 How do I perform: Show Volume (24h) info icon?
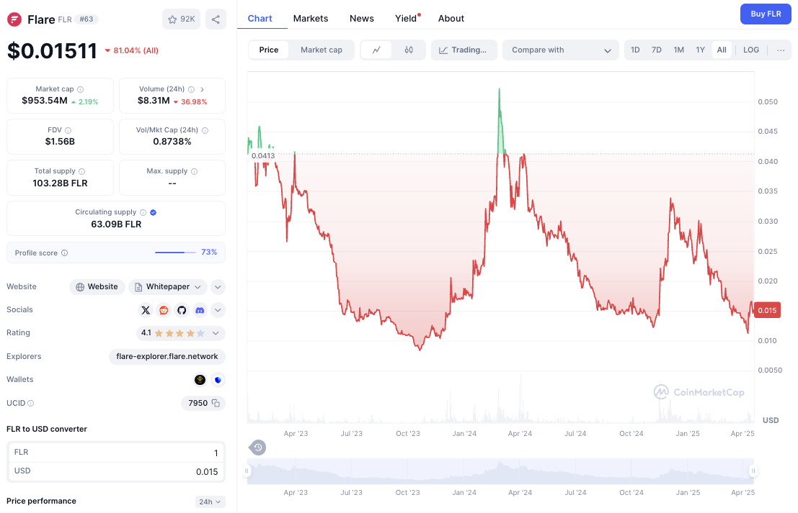(x=191, y=89)
